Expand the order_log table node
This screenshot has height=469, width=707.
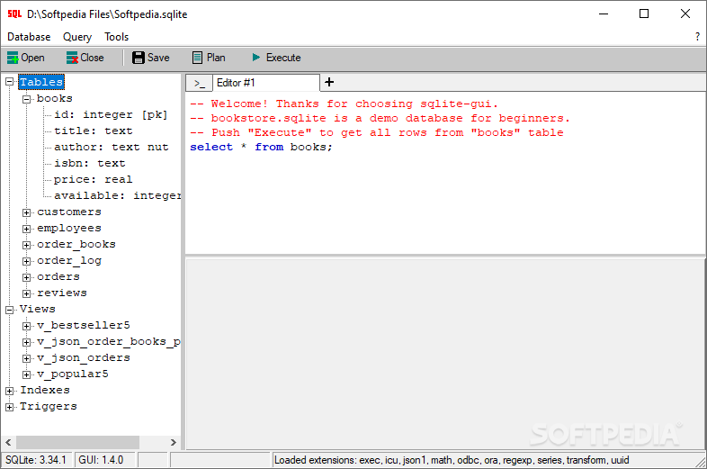coord(27,261)
